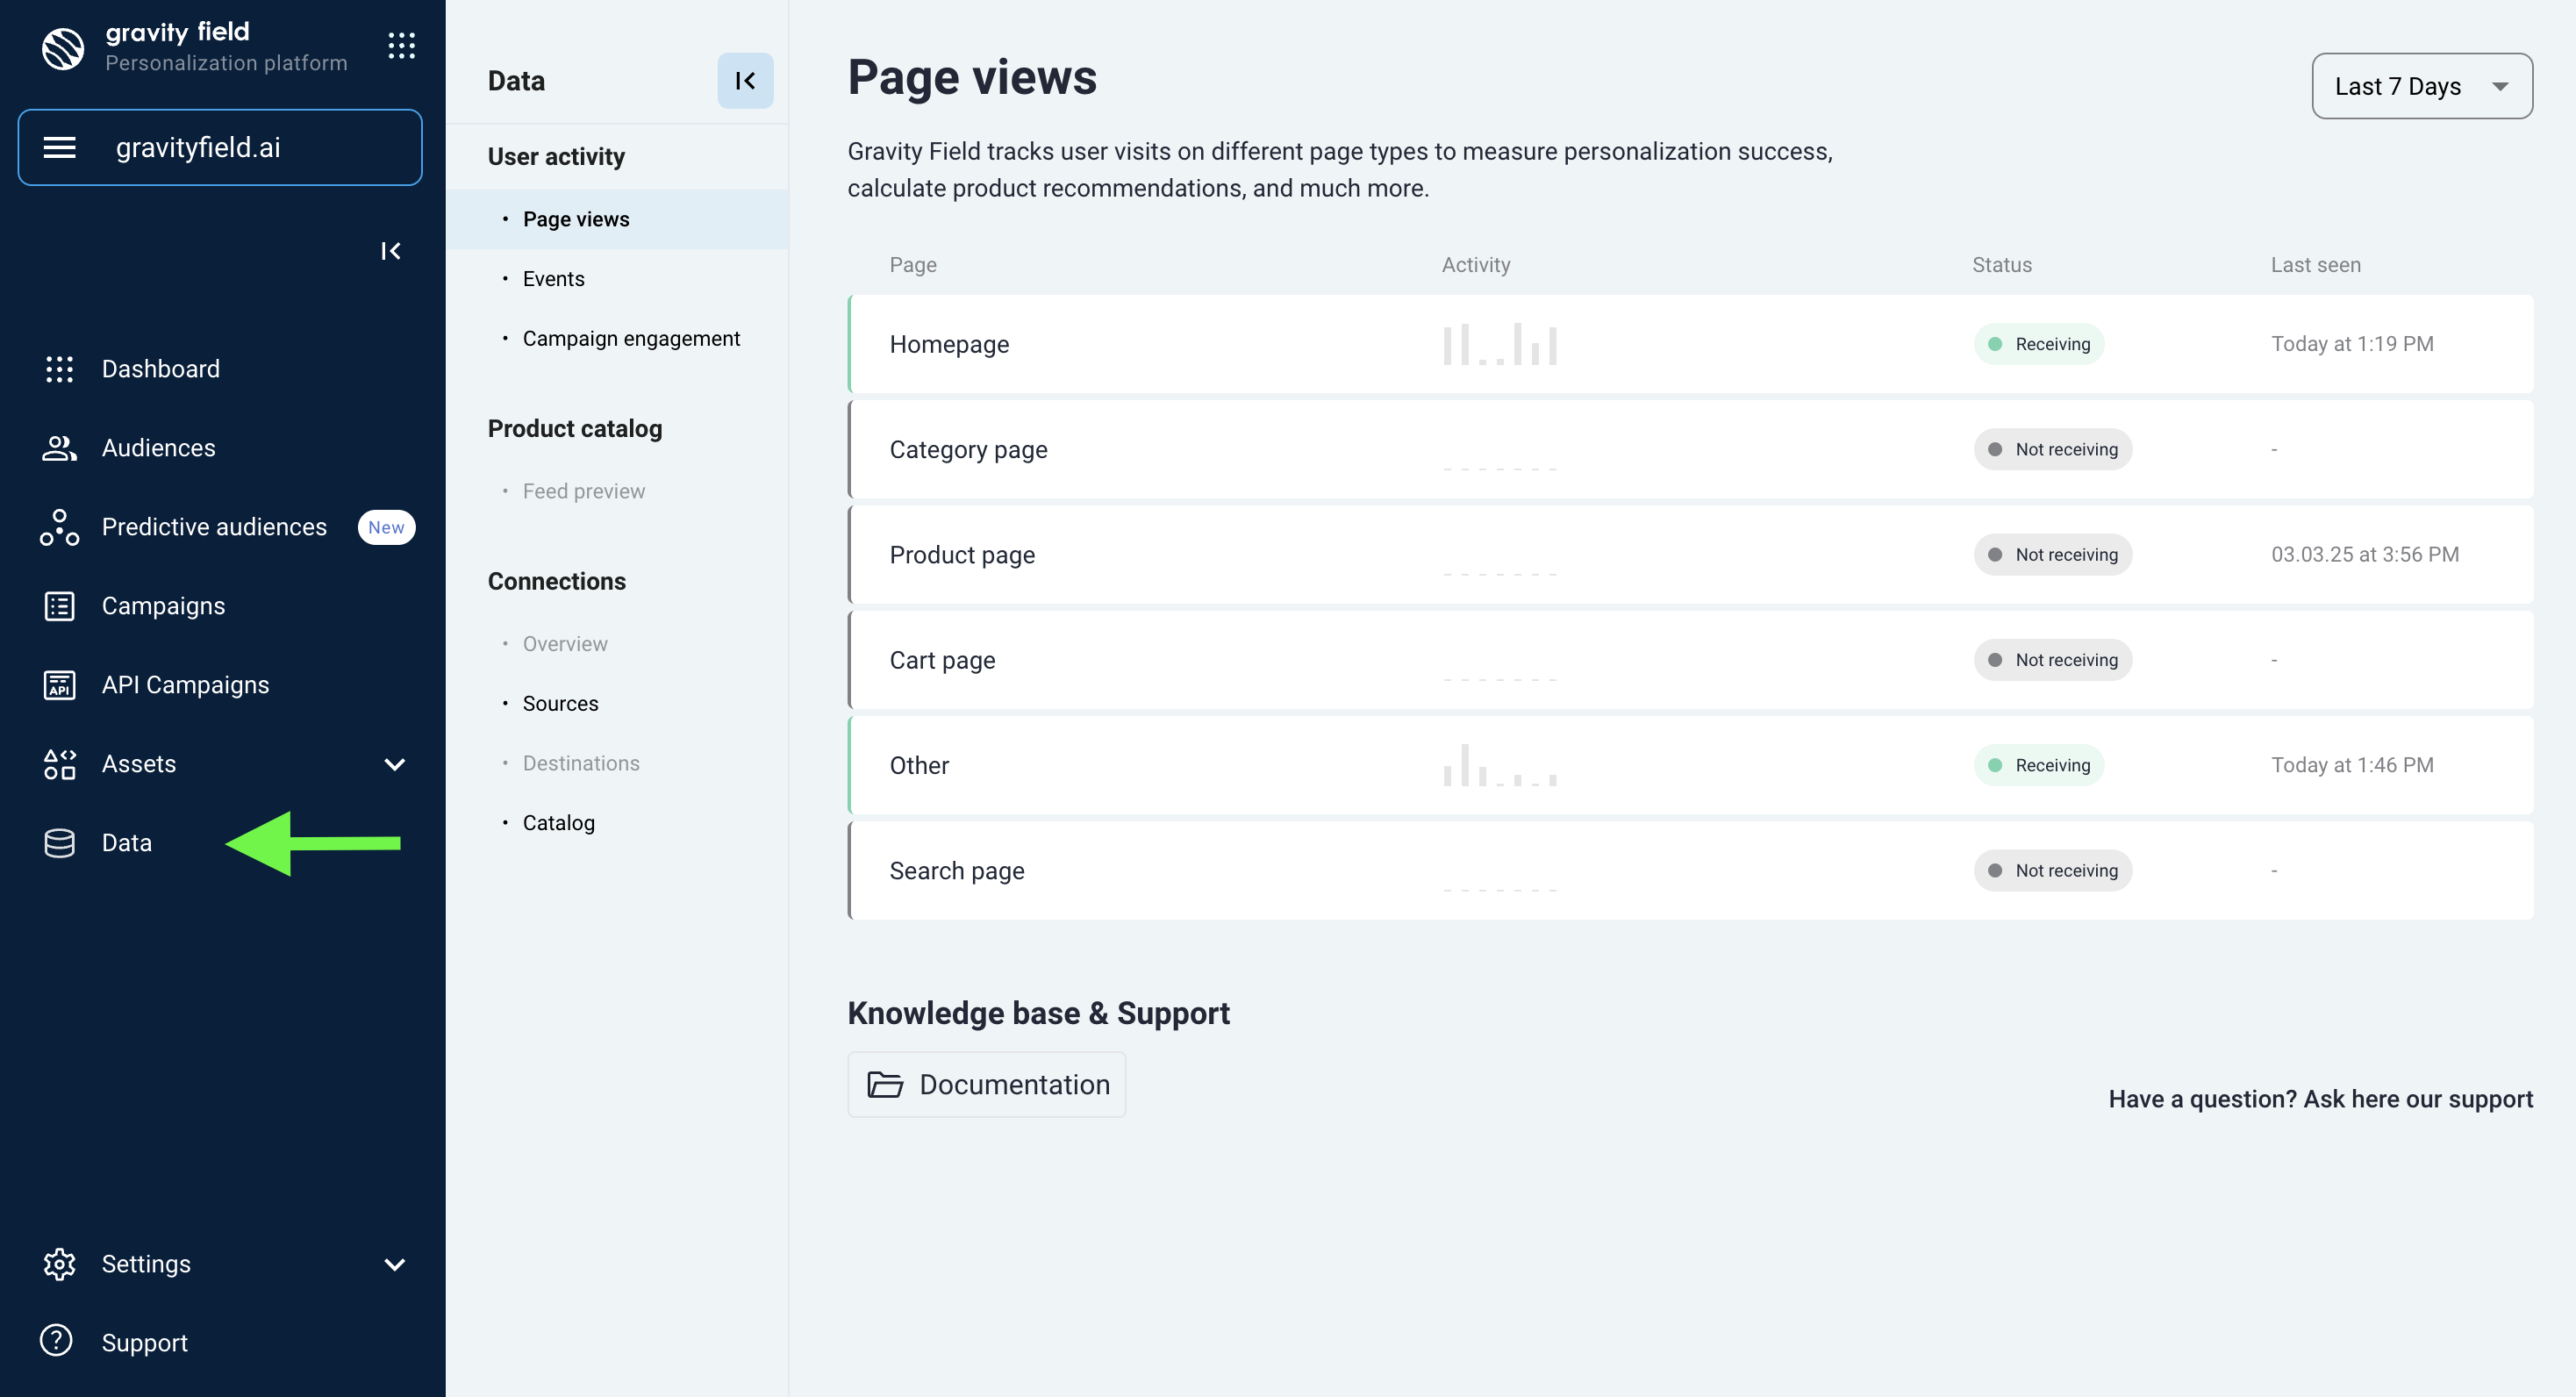Open Sources under Connections
This screenshot has width=2576, height=1397.
[560, 703]
